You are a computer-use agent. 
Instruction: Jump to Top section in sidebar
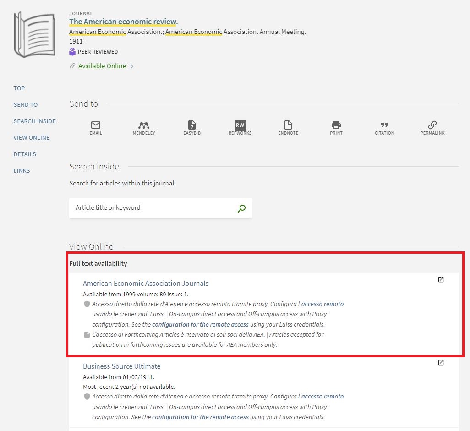pos(19,88)
